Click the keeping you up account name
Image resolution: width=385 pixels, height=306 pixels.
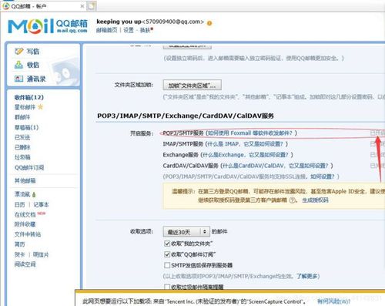coord(119,22)
